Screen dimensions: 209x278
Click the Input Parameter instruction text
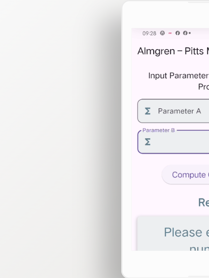(178, 76)
